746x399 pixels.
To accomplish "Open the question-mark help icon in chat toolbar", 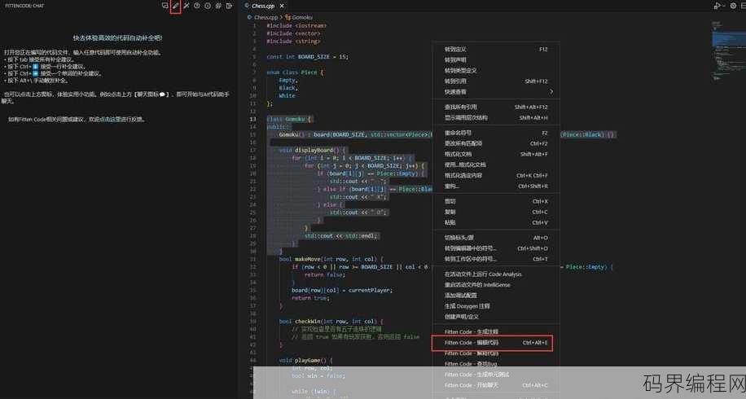I will point(197,6).
